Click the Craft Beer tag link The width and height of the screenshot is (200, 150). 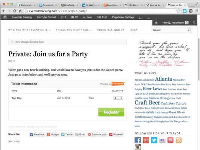(x=147, y=103)
